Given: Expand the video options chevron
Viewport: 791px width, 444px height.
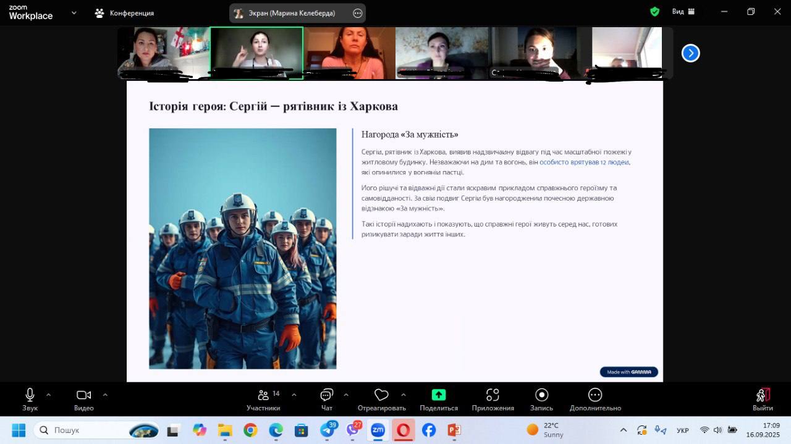Looking at the screenshot, I should [105, 395].
